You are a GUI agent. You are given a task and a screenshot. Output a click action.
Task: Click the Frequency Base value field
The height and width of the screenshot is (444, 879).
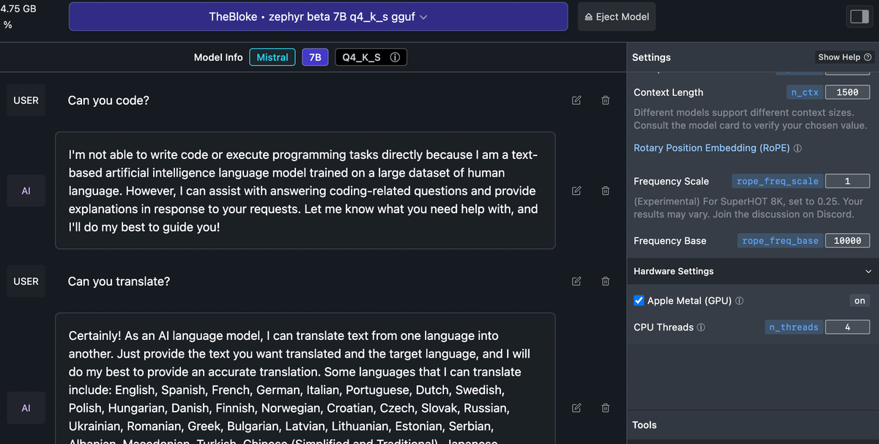click(847, 241)
